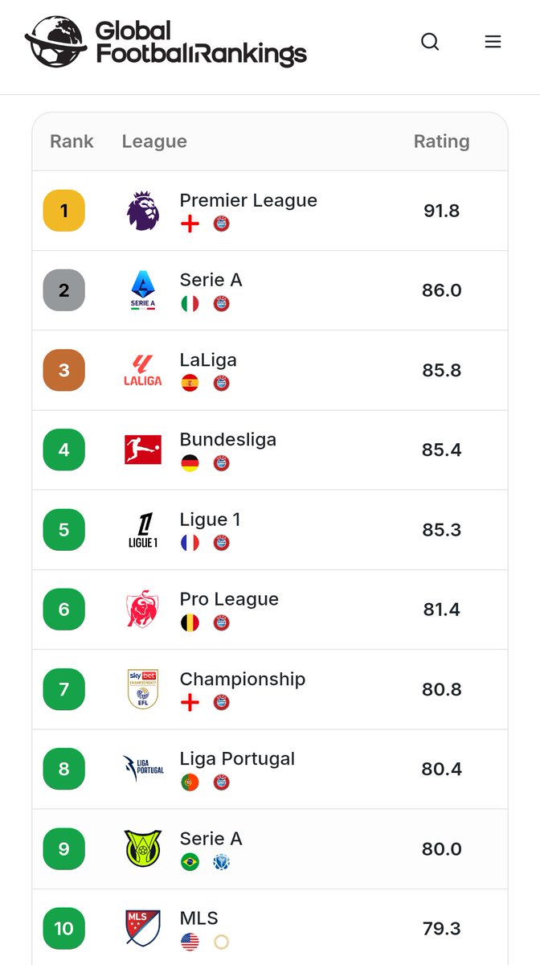Click the Ligue 1 logo

point(143,530)
